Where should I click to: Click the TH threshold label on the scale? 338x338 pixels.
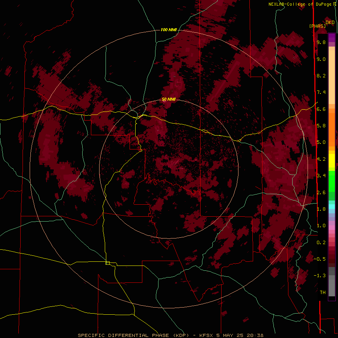323,293
